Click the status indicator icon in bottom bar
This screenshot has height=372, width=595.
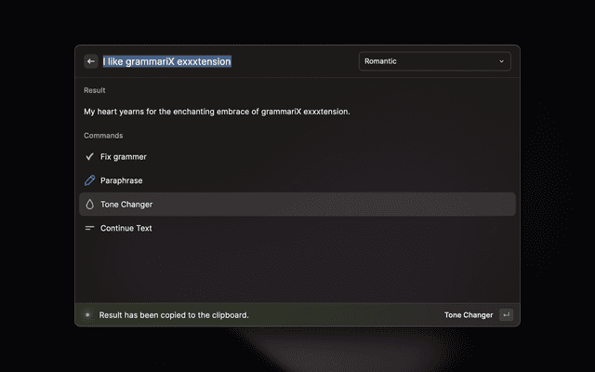click(87, 315)
